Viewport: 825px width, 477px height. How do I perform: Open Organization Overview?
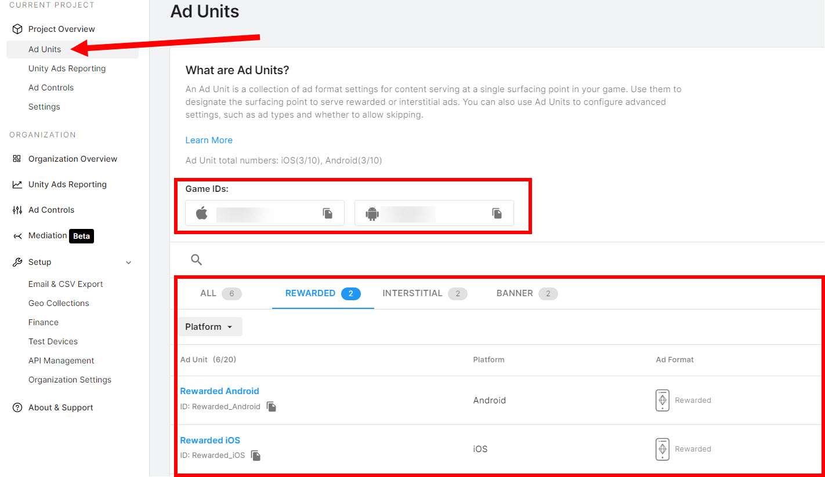pyautogui.click(x=73, y=159)
